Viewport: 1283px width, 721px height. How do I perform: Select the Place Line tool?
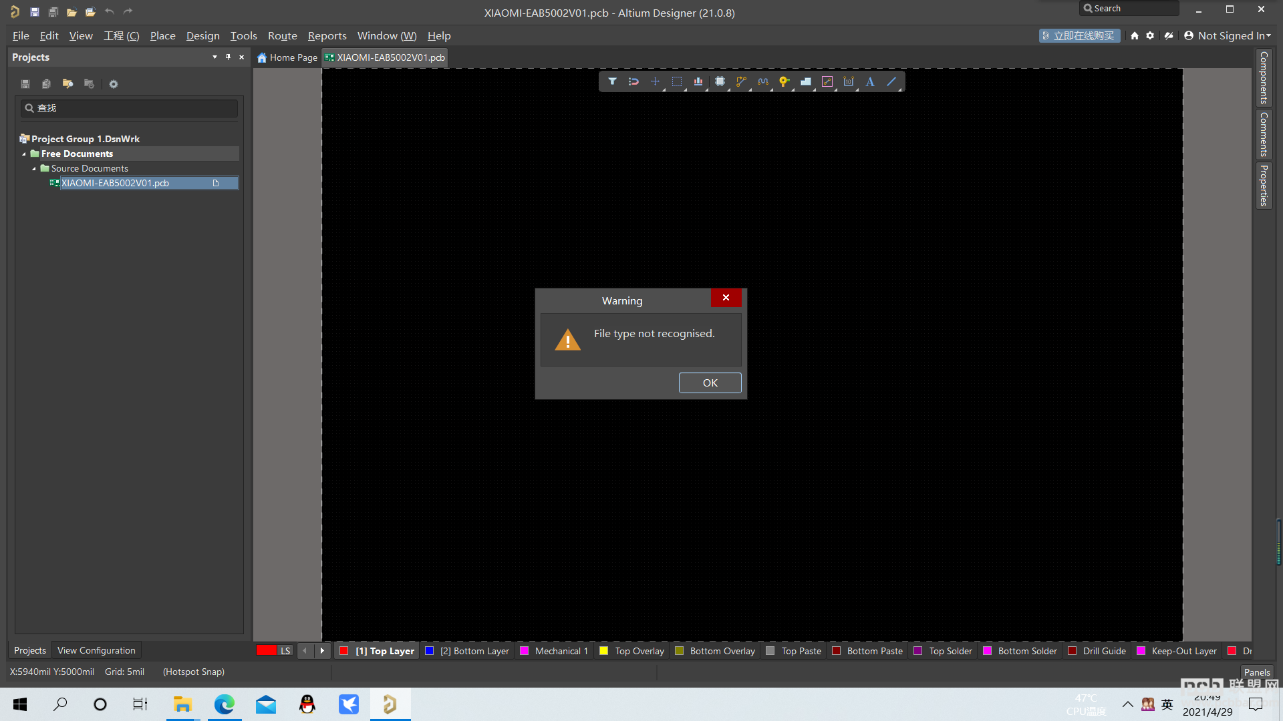tap(891, 81)
